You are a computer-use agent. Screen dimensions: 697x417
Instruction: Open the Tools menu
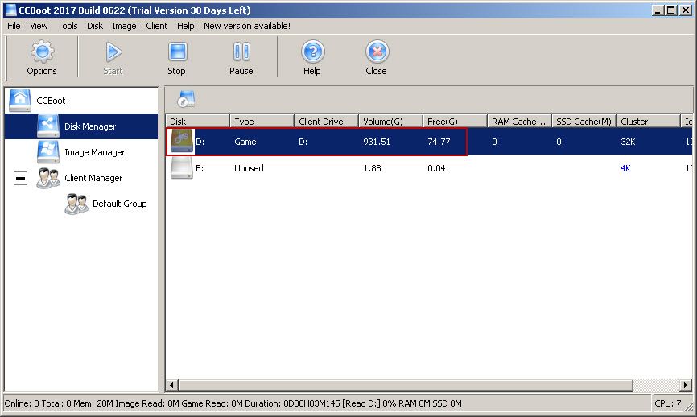pyautogui.click(x=68, y=26)
